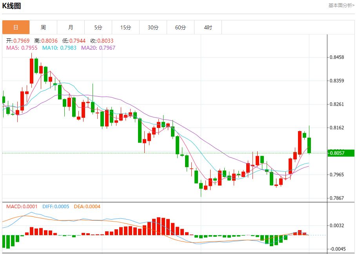The width and height of the screenshot is (356, 254).
Task: Click the 0.7867 price axis label
Action: (337, 198)
